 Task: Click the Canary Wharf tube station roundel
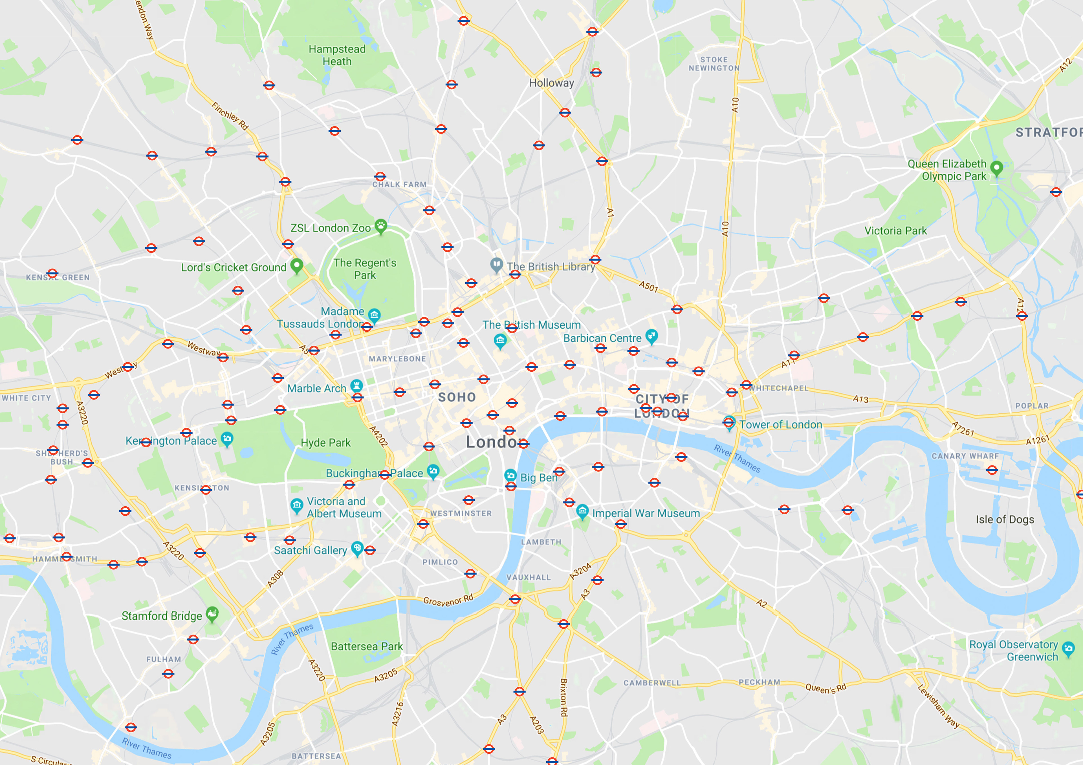[x=992, y=470]
